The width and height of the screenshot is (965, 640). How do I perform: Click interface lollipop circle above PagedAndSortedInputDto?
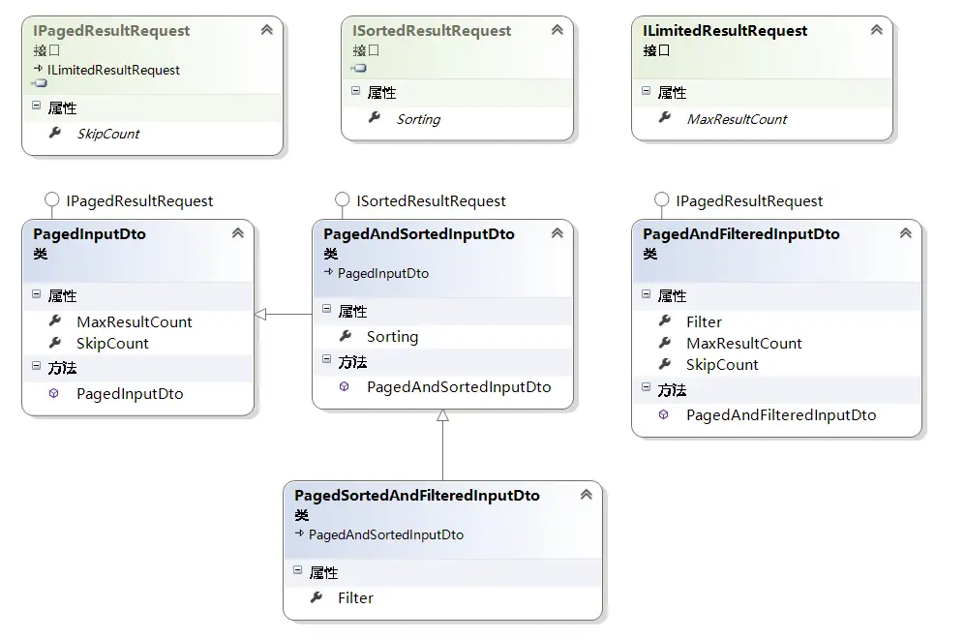pyautogui.click(x=342, y=200)
